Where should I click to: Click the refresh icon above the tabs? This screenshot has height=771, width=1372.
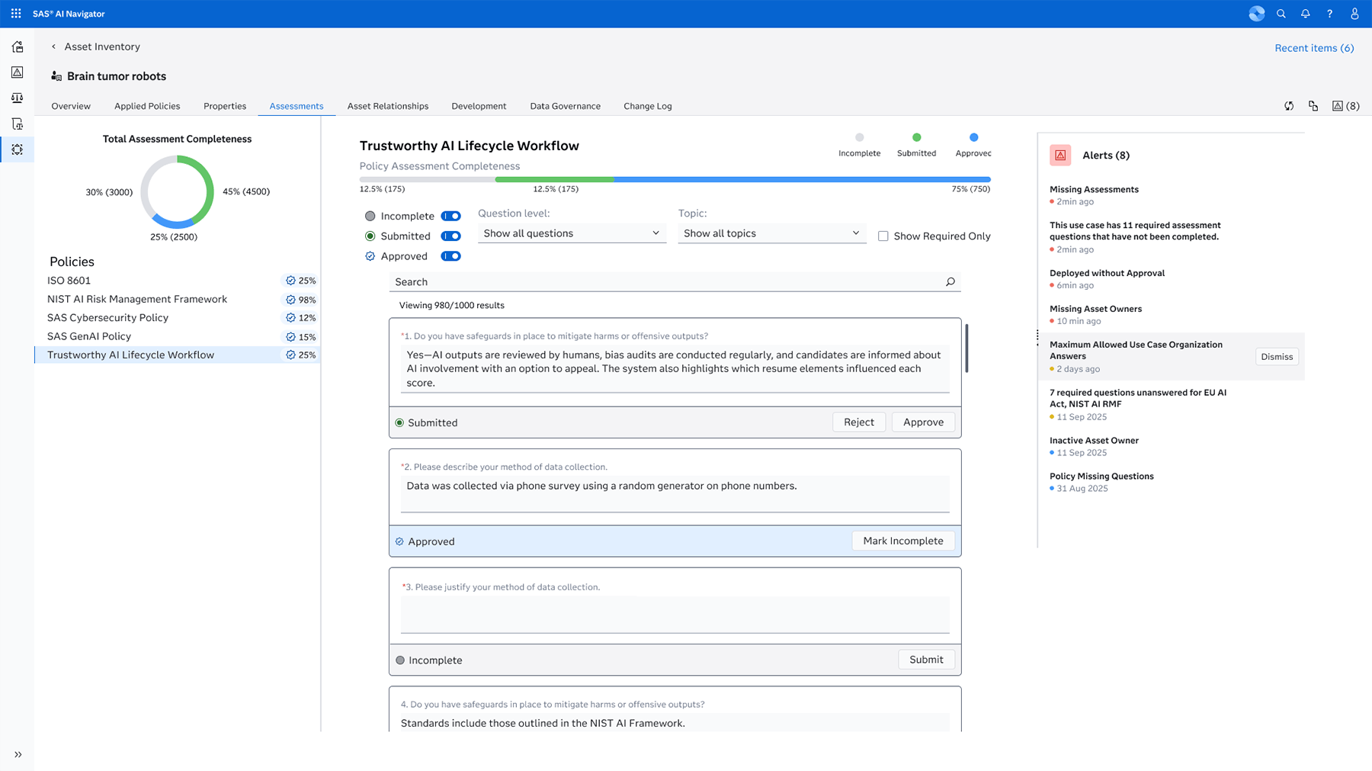[x=1288, y=106]
